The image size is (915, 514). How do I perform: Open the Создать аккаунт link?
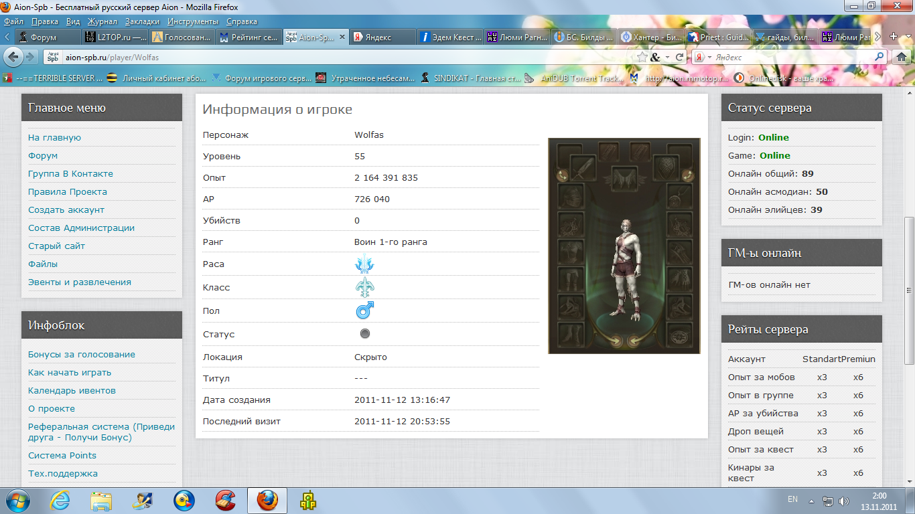pos(66,209)
